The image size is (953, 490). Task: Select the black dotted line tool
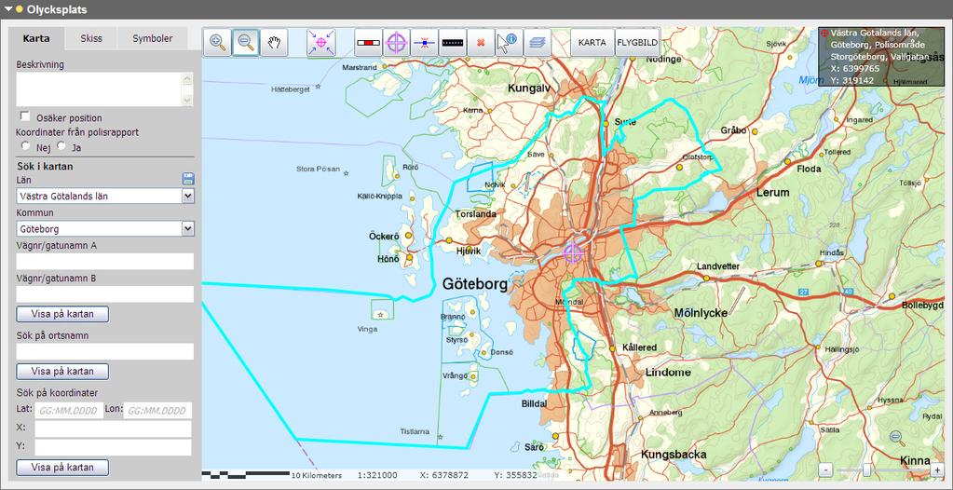[452, 43]
